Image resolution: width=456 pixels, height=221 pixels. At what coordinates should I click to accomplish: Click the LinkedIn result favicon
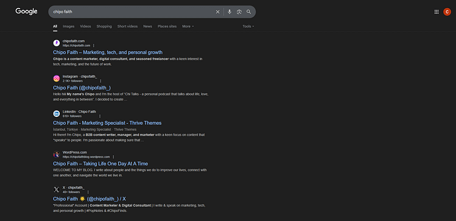point(57,114)
